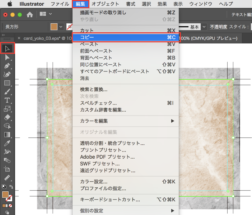Select the Pen tool
This screenshot has height=215, width=252.
7,66
